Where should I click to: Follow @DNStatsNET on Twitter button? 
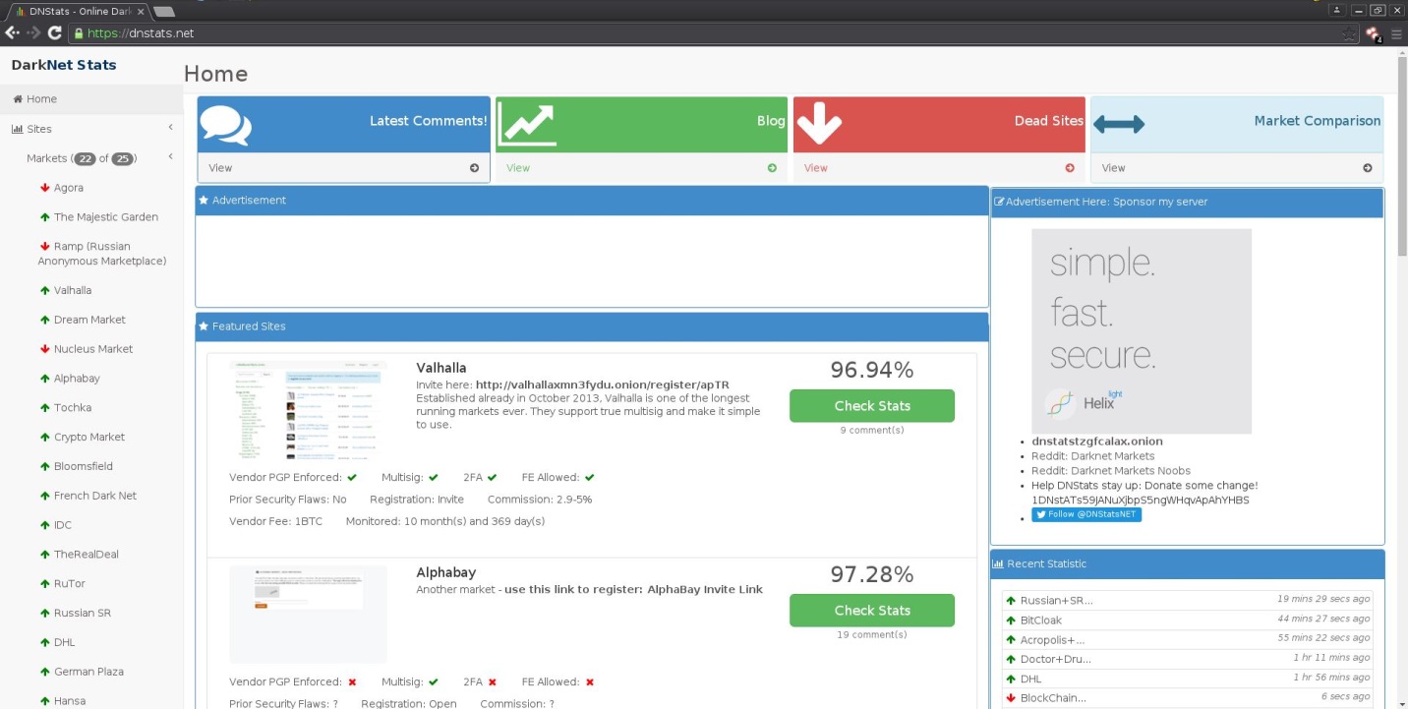click(x=1086, y=514)
